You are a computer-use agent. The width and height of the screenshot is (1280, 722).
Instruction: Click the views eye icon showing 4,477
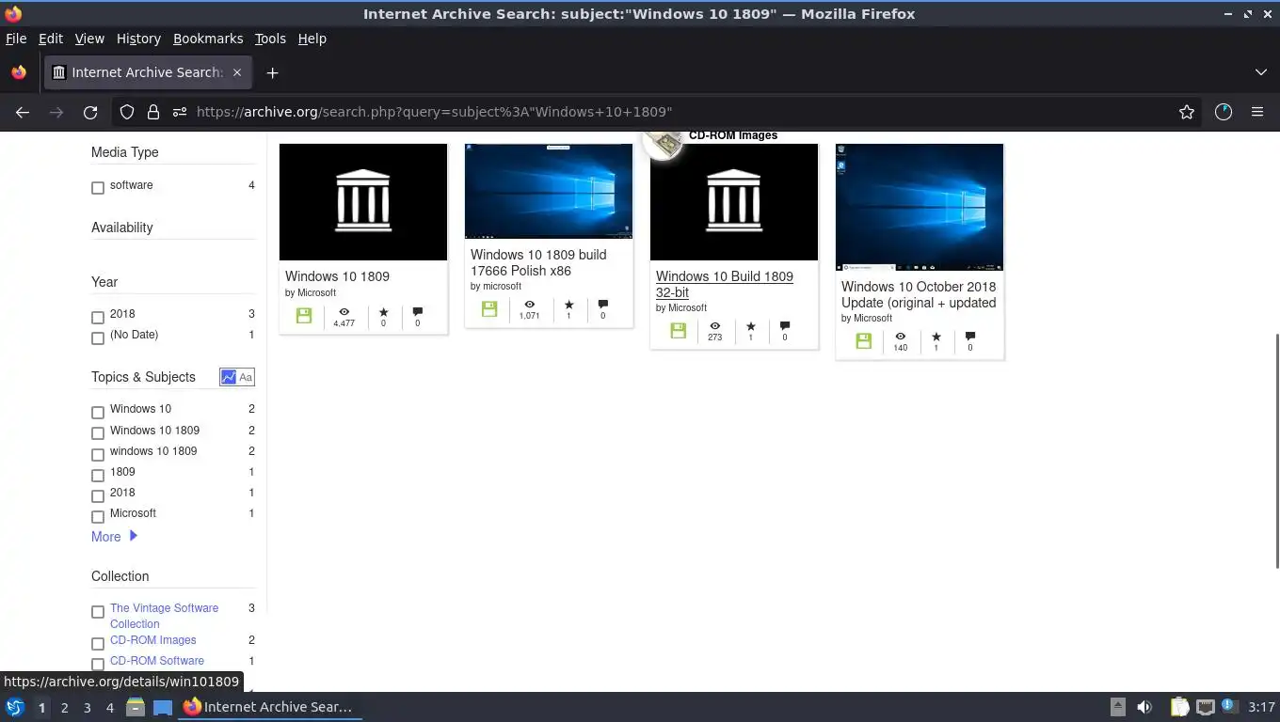(344, 311)
